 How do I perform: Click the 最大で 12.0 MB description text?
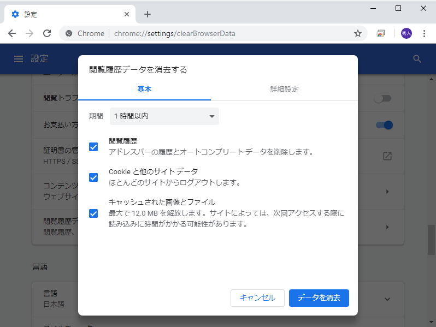pyautogui.click(x=226, y=218)
